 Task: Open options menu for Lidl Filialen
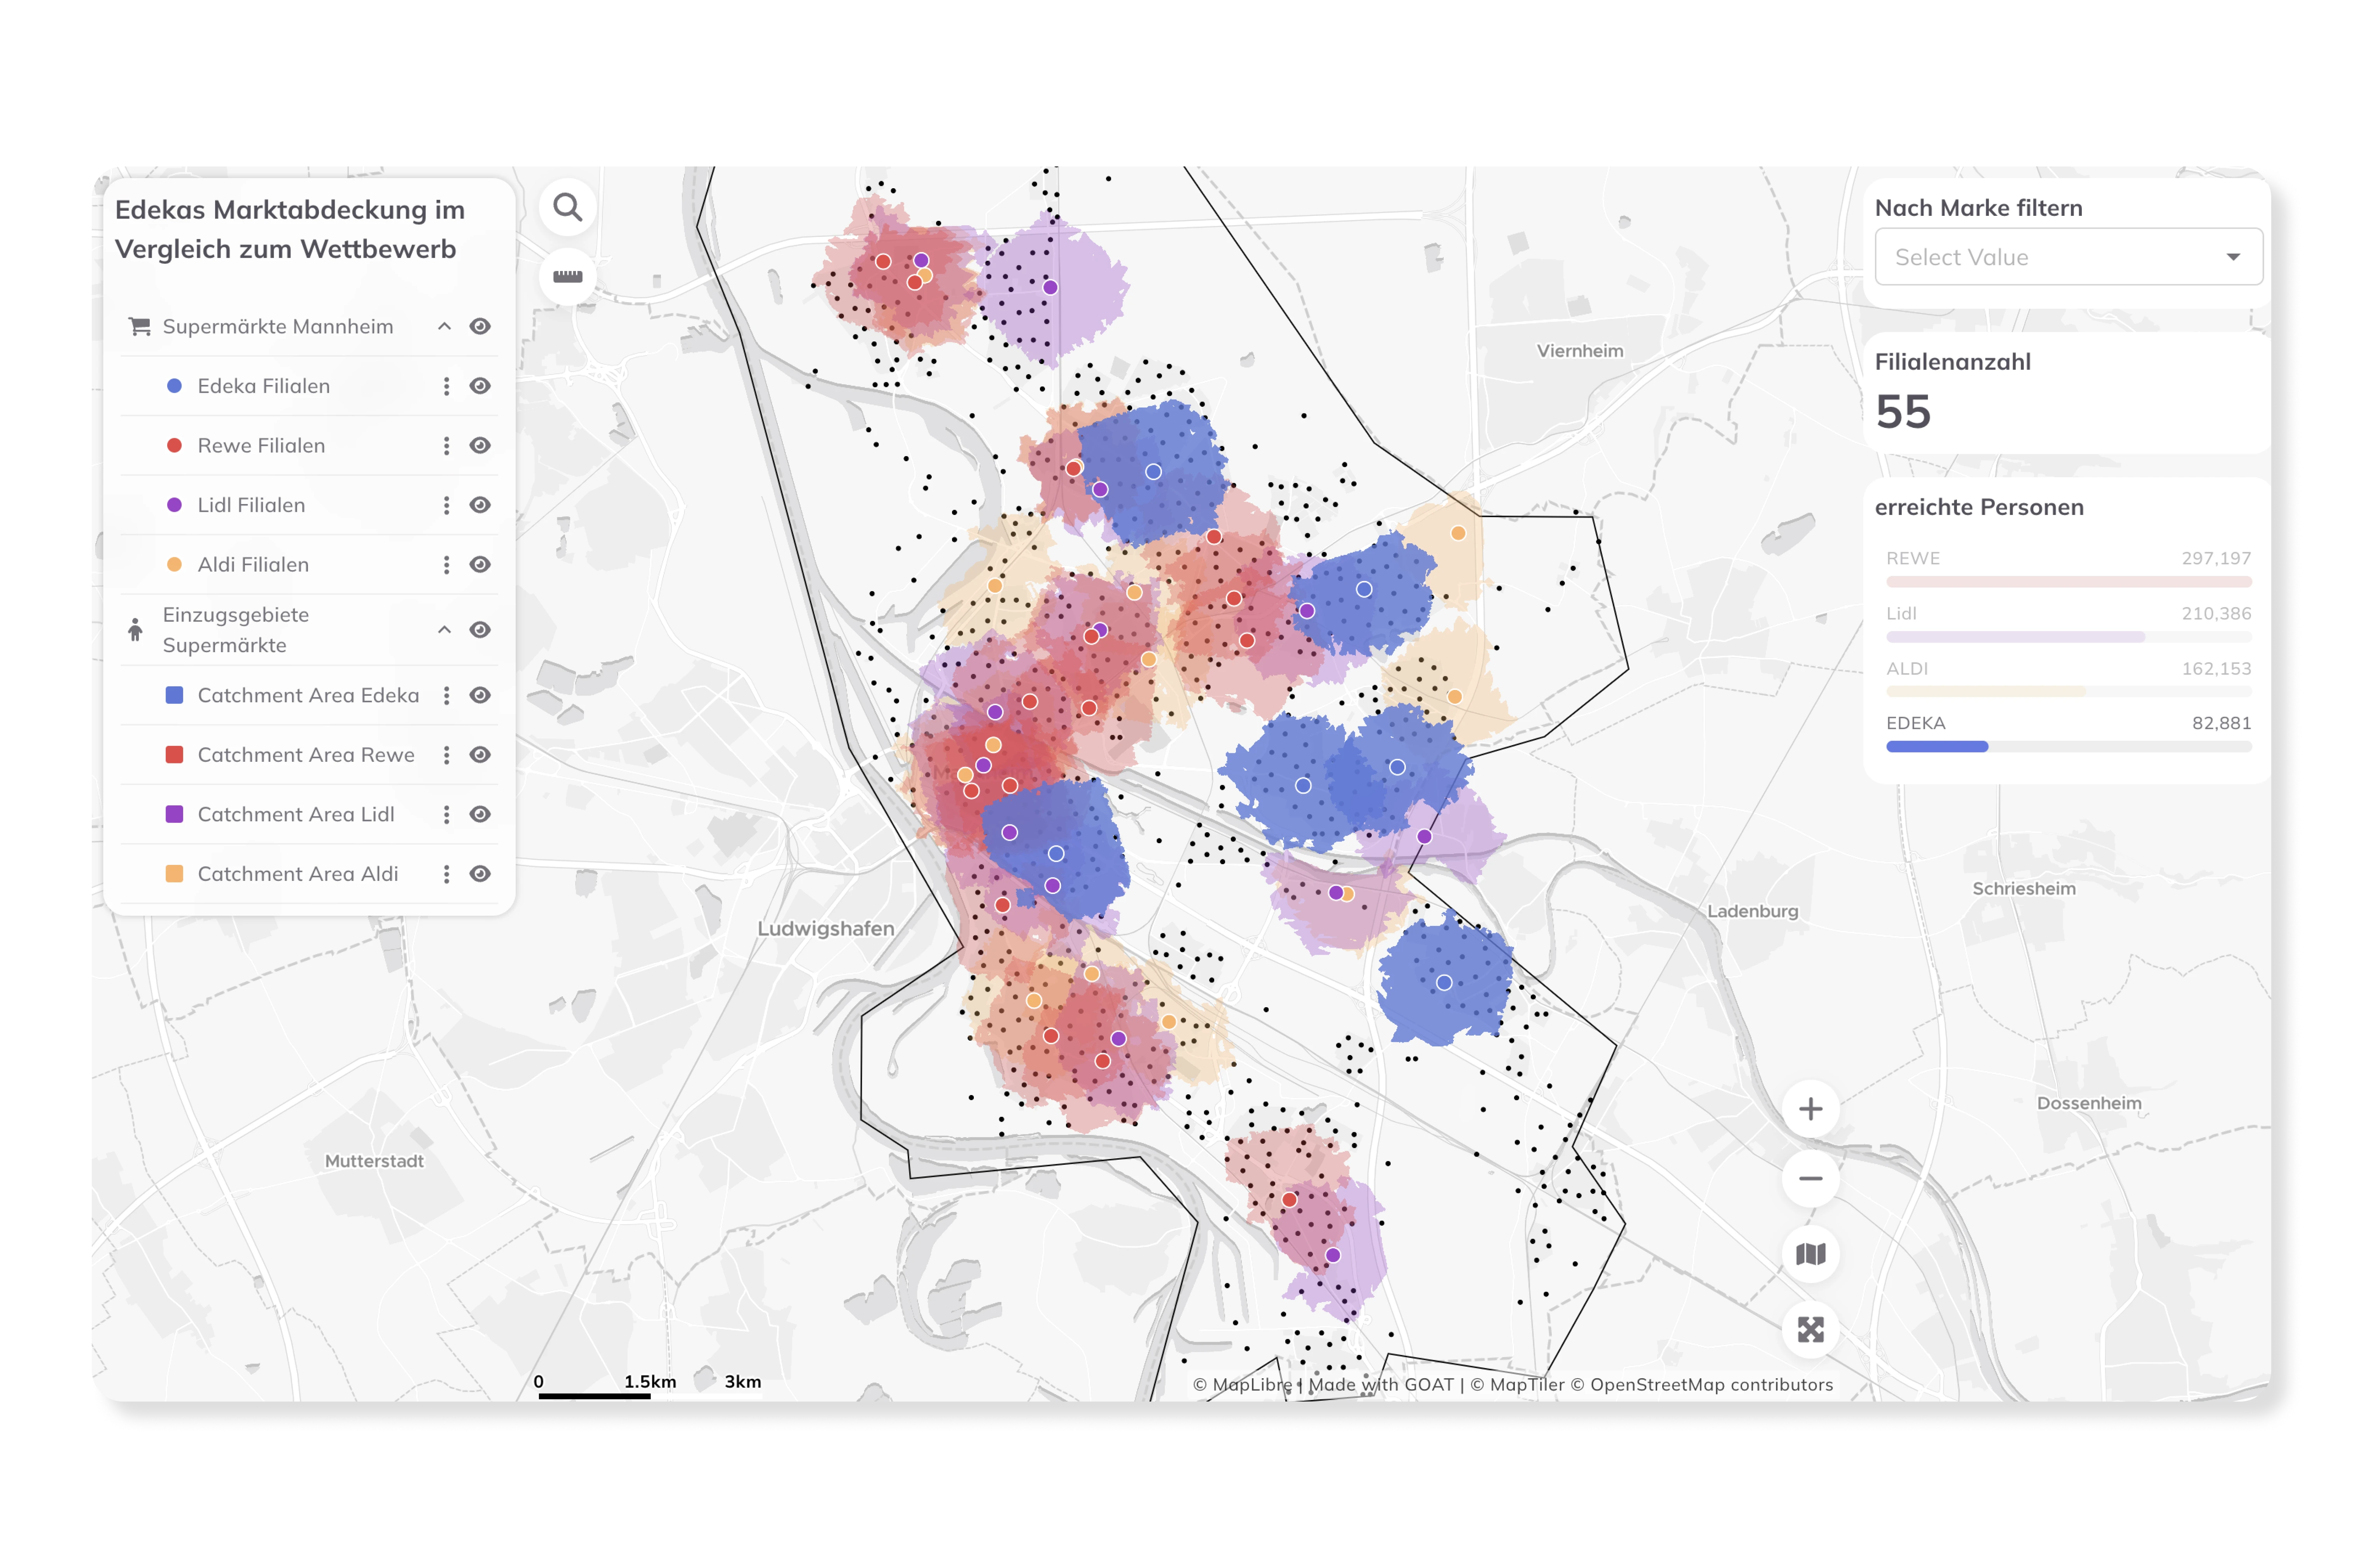pos(446,505)
